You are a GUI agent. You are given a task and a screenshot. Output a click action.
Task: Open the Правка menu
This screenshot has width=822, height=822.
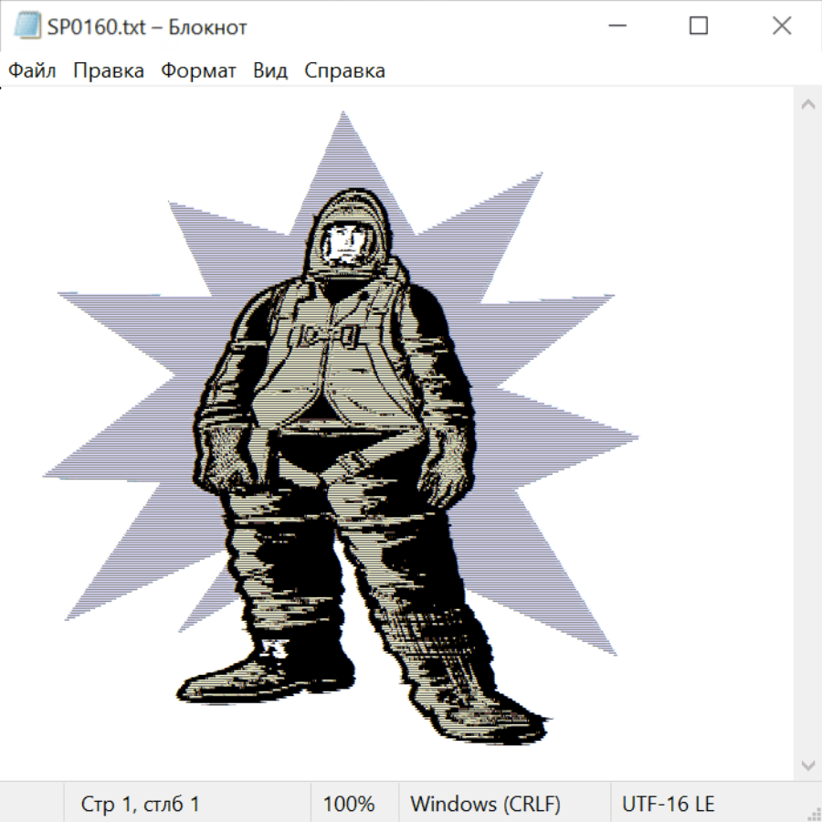click(x=109, y=71)
